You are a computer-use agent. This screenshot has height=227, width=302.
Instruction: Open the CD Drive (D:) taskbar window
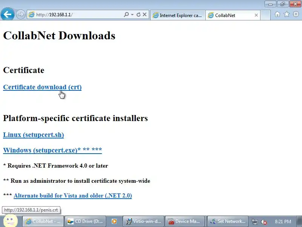85,221
